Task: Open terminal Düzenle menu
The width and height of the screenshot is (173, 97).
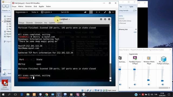Action: point(29,23)
